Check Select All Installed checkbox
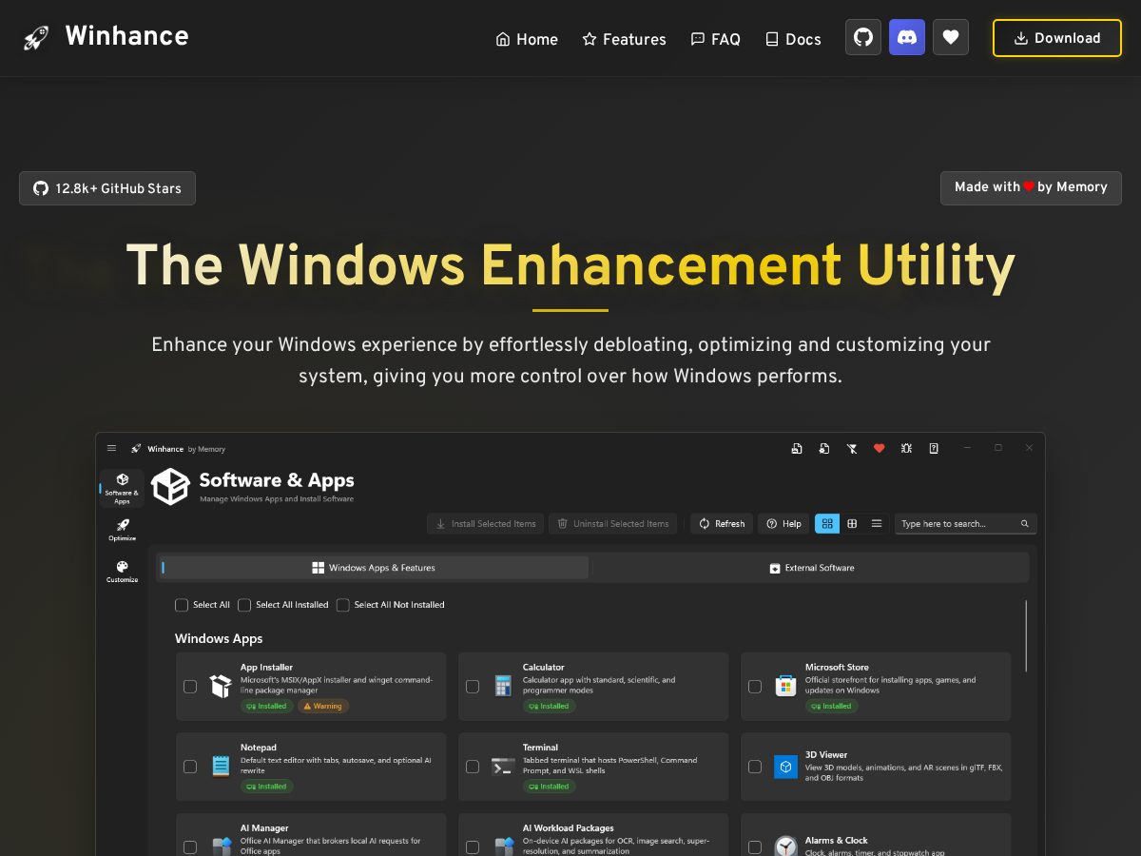1141x856 pixels. pyautogui.click(x=244, y=605)
